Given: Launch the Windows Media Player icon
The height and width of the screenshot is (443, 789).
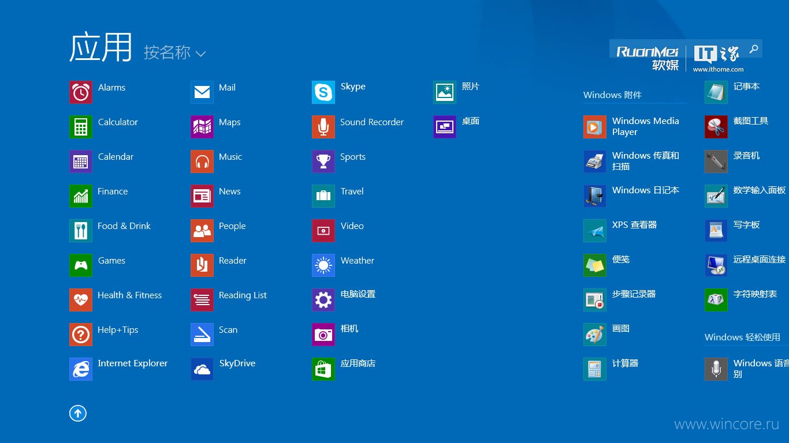Looking at the screenshot, I should [x=595, y=127].
